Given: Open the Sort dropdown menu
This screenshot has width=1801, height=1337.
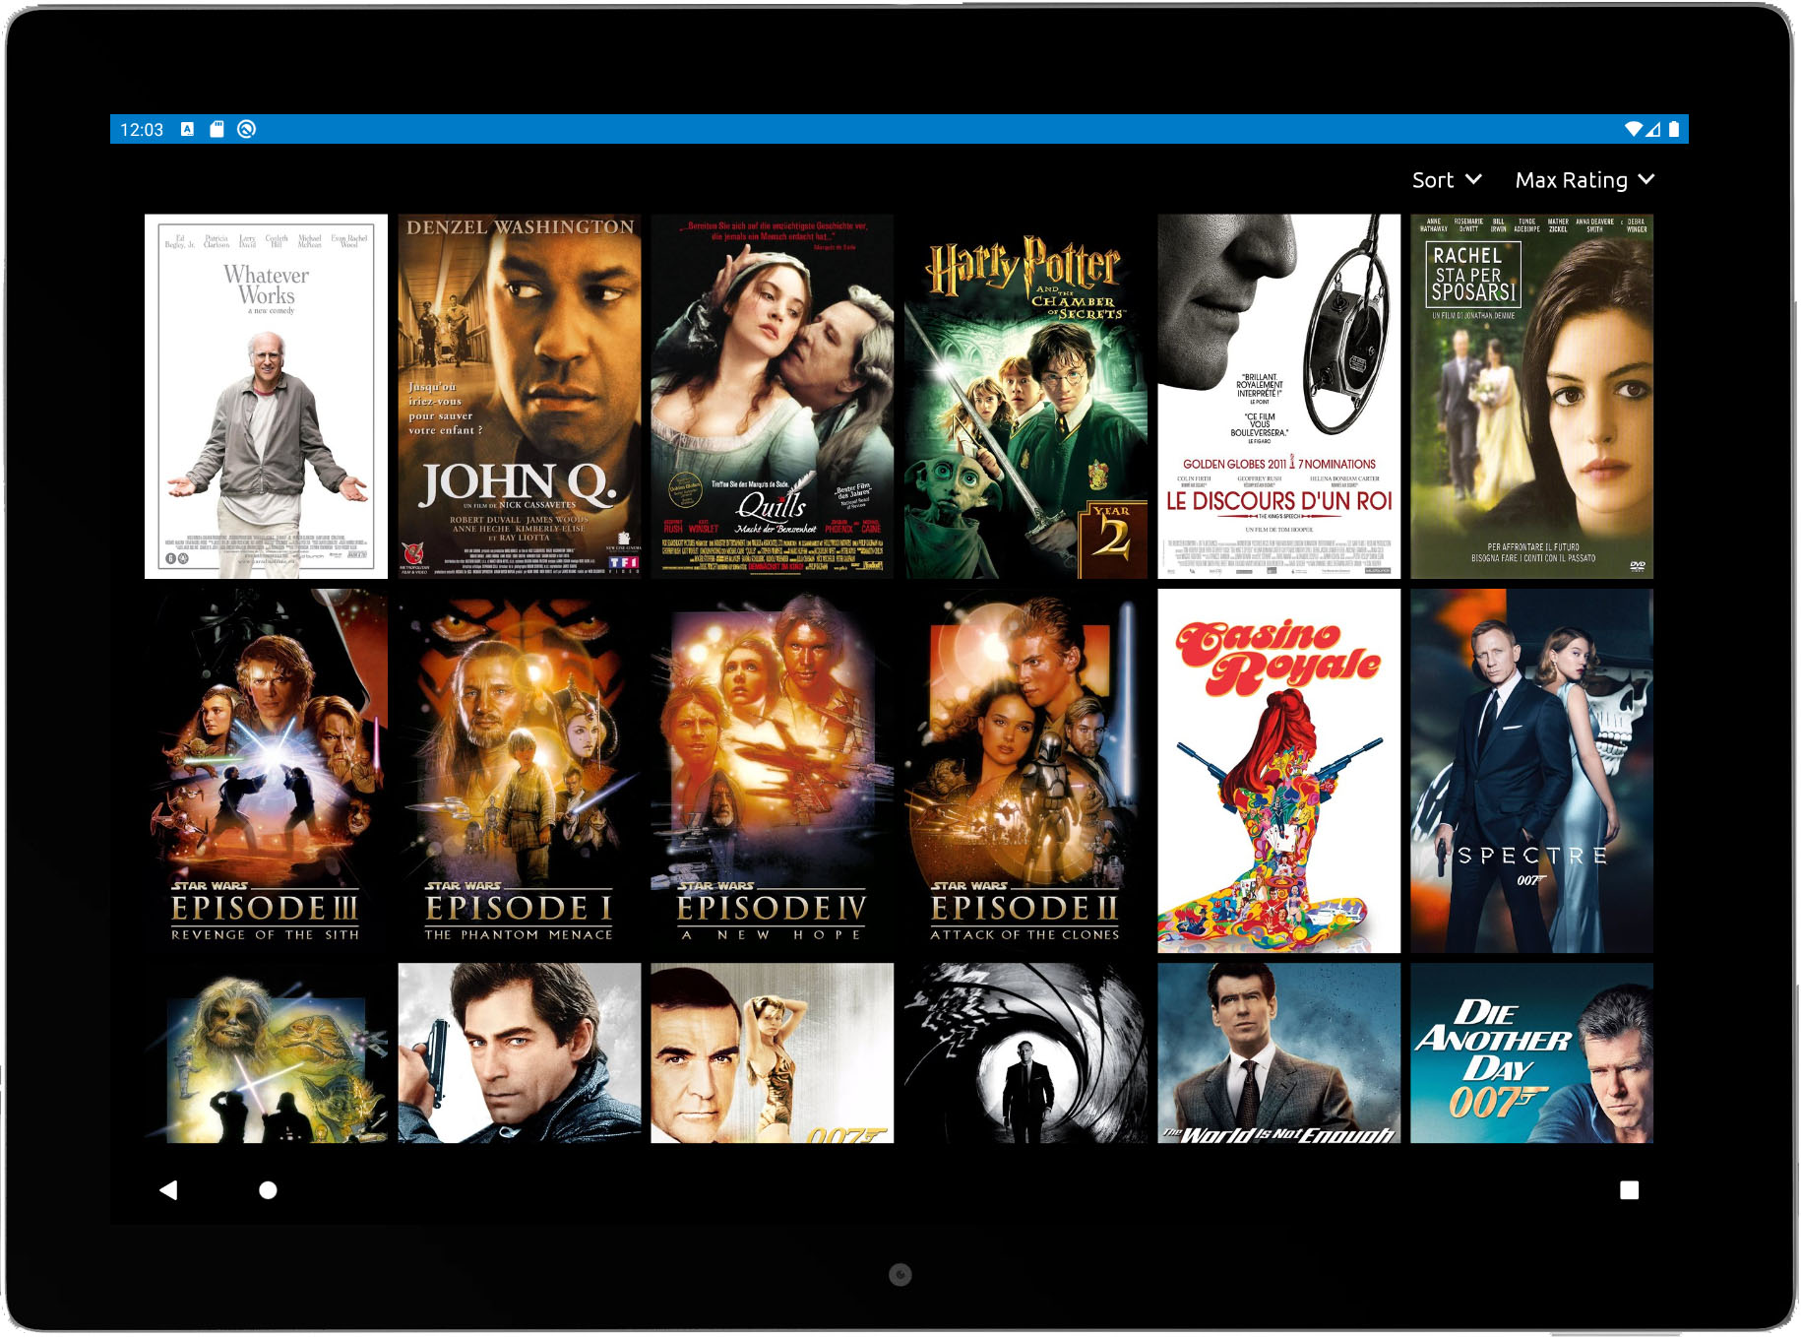Looking at the screenshot, I should coord(1446,180).
